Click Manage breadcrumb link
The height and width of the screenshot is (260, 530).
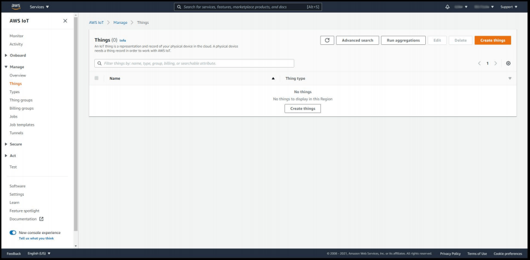[x=120, y=23]
